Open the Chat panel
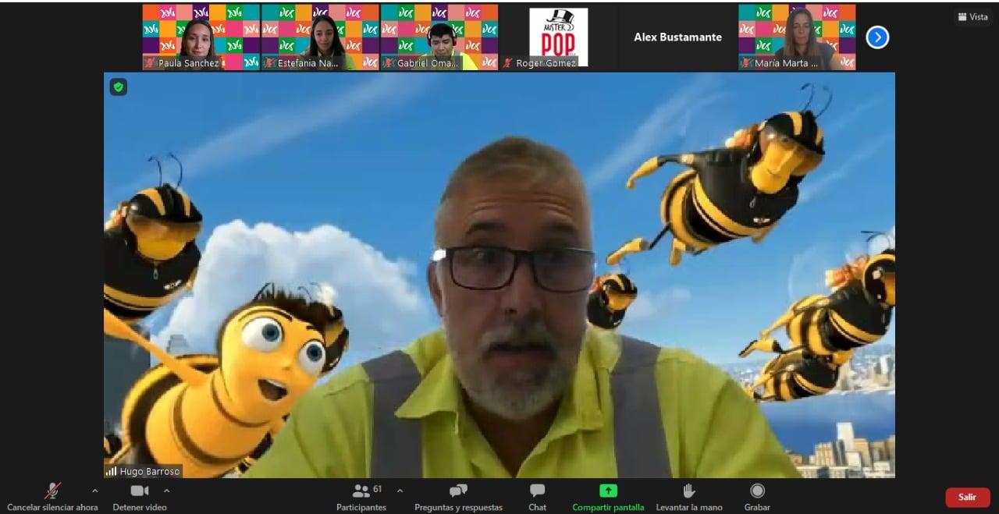999x514 pixels. pyautogui.click(x=537, y=497)
